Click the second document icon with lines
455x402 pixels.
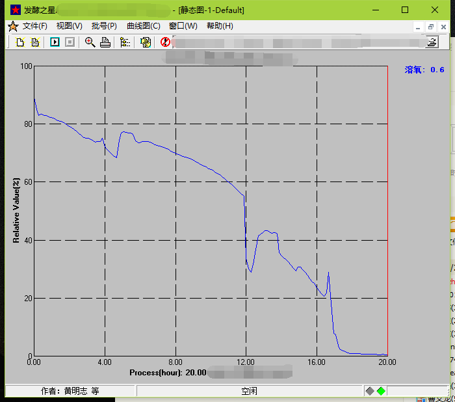35,42
